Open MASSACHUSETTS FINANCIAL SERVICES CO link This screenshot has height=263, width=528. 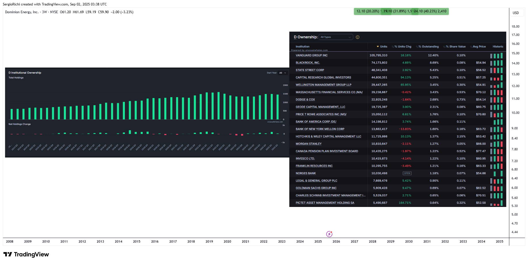(x=329, y=92)
